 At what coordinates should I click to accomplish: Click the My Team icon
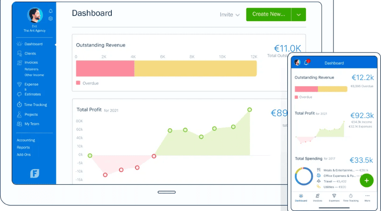(19, 124)
